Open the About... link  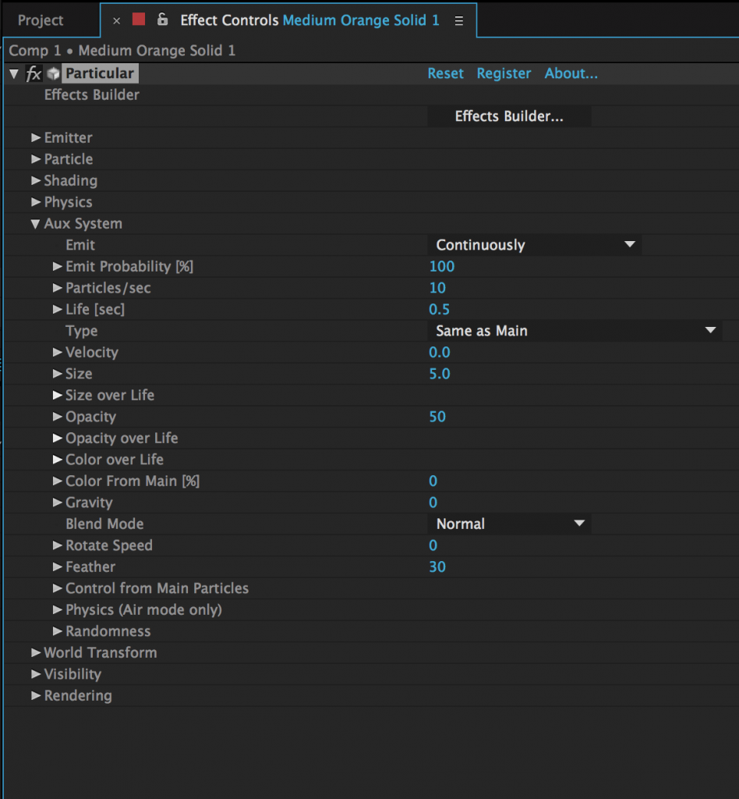[x=571, y=73]
